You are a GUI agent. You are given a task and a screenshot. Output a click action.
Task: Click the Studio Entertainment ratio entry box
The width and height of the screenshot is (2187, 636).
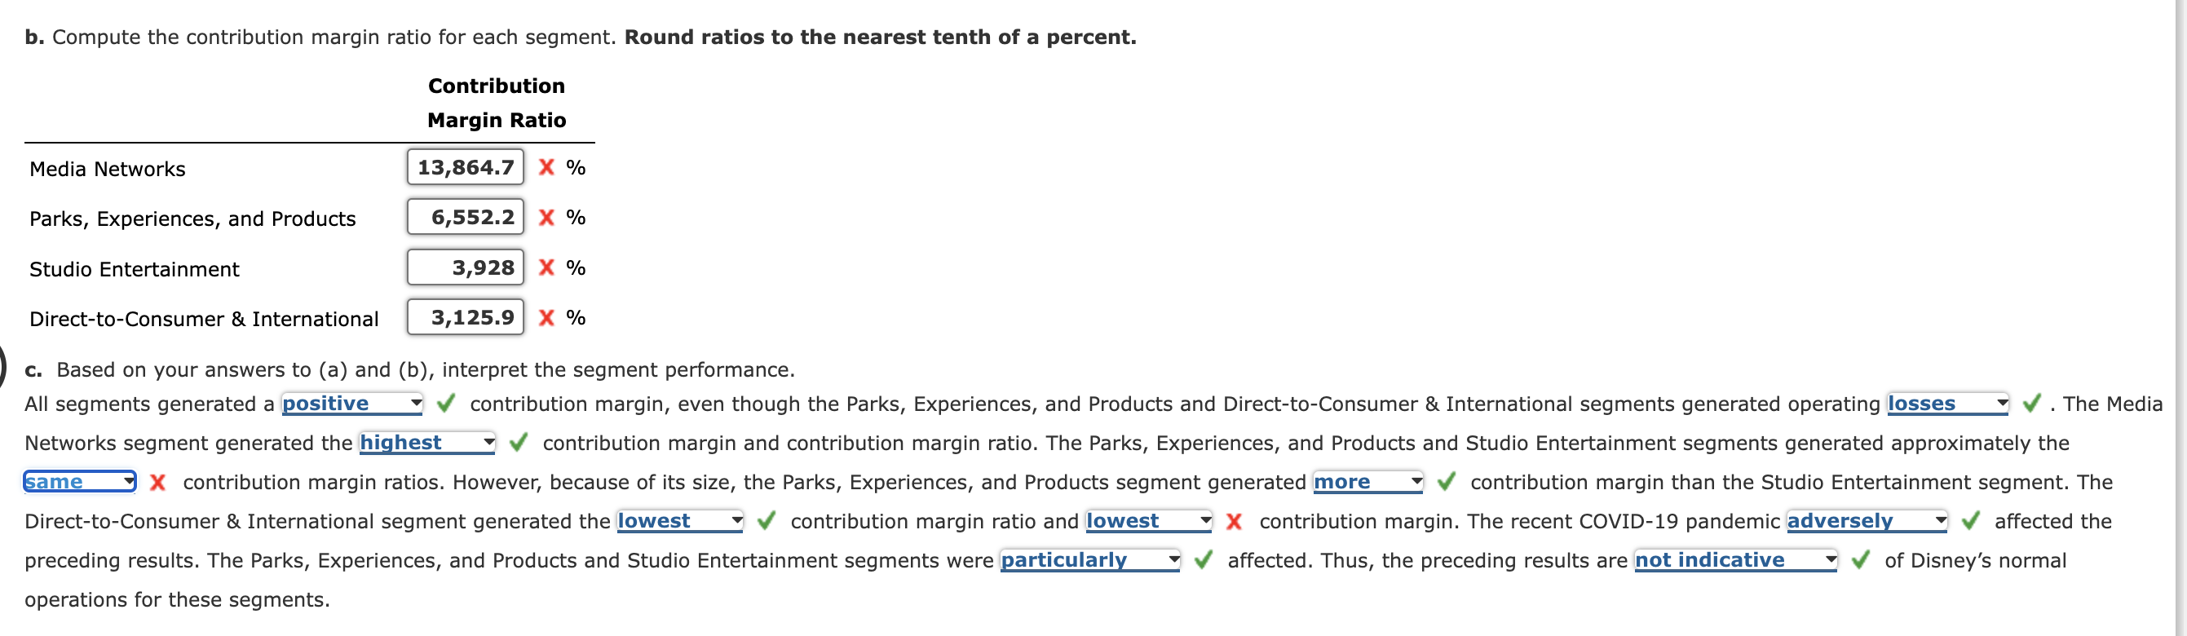[x=466, y=267]
